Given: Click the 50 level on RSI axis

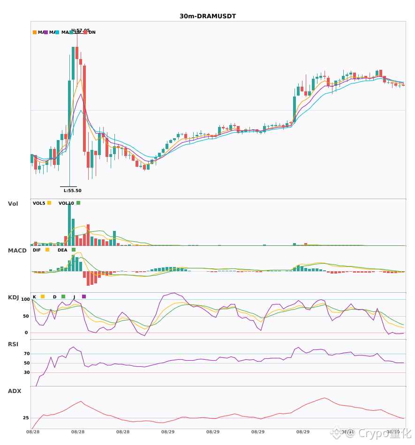Looking at the screenshot, I should tap(27, 363).
